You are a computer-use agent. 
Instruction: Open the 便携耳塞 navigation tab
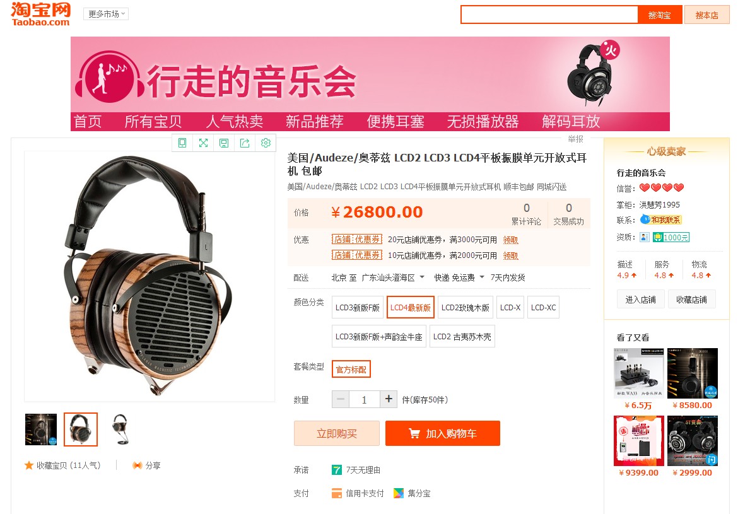pyautogui.click(x=395, y=122)
